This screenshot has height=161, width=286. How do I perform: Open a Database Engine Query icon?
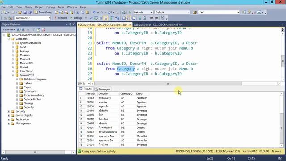(x=57, y=13)
